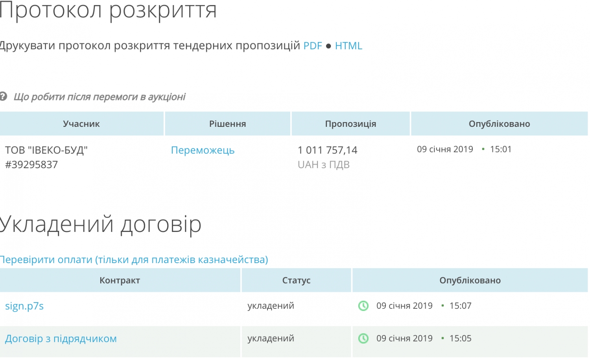Click the question mark help icon
590x358 pixels.
tap(4, 96)
